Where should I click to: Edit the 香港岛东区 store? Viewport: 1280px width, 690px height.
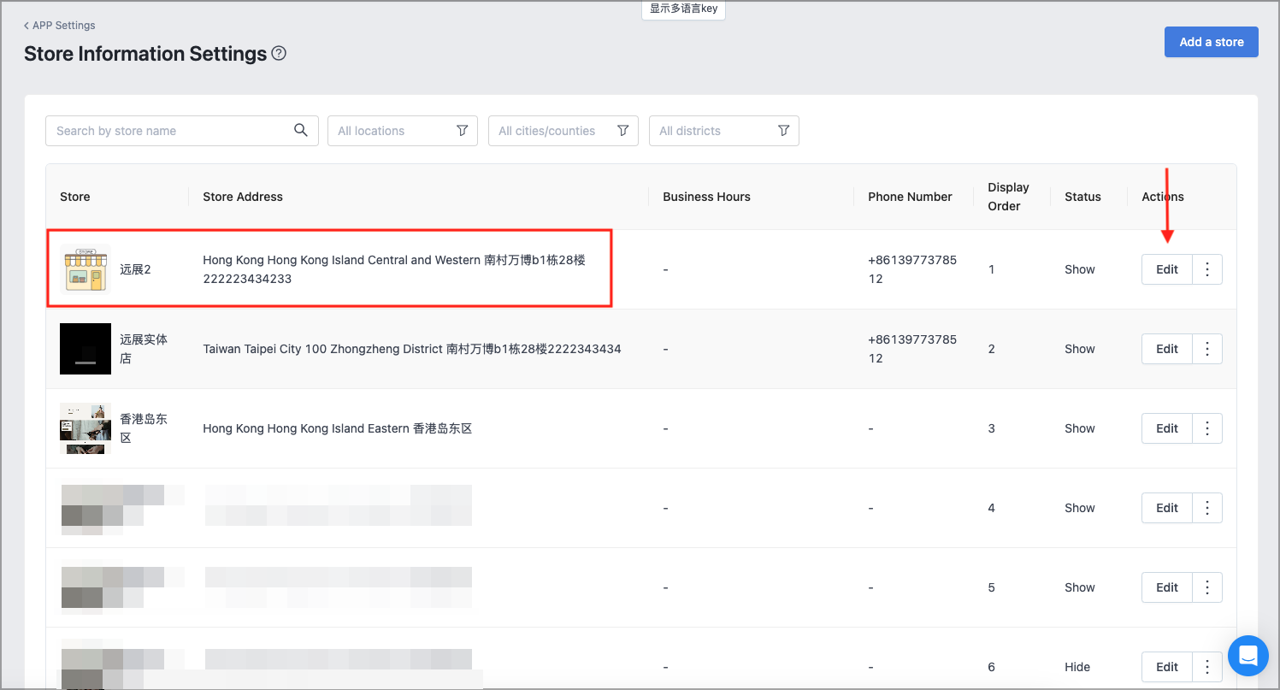(1167, 428)
